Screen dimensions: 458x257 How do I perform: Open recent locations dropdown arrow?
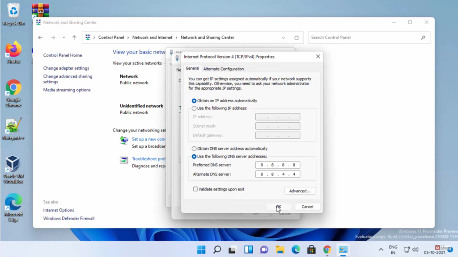64,37
